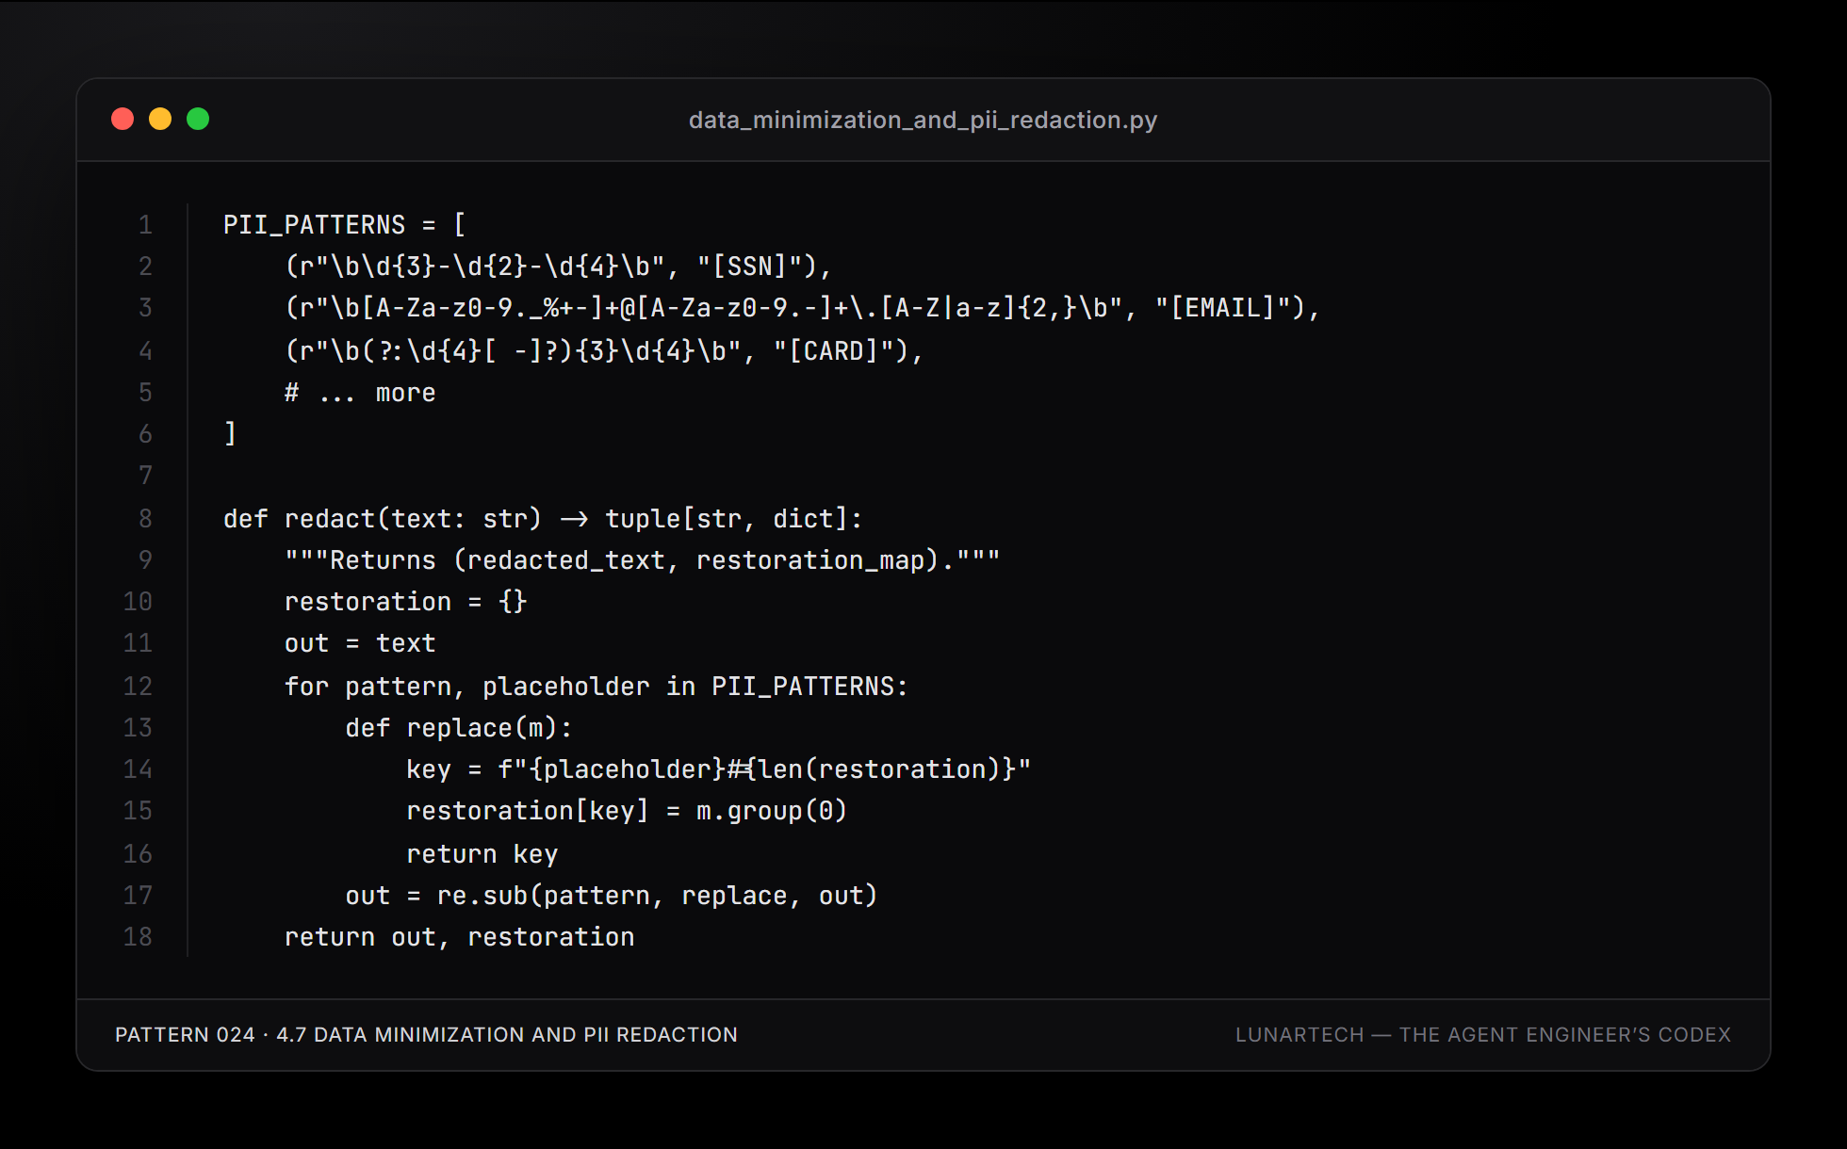The image size is (1847, 1149).
Task: Click the footer 'LUNARTECH — THE AGENT ENGINEER'S CODEX'
Action: 1483,1035
